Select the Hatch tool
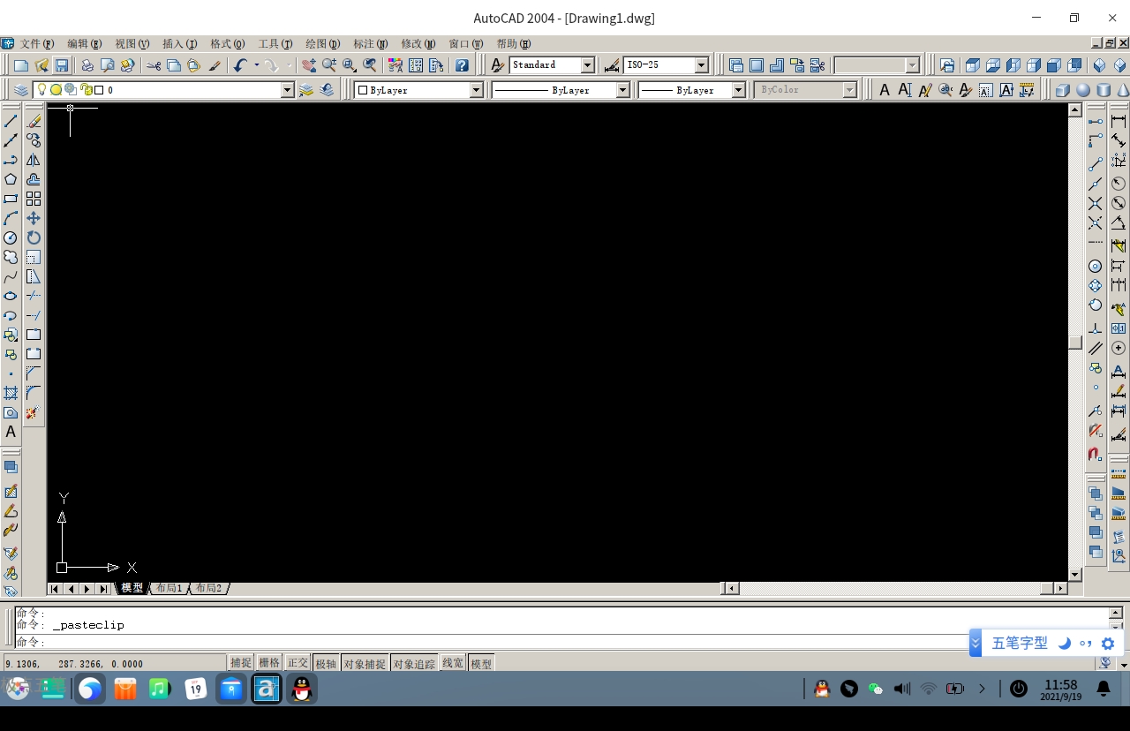Viewport: 1130px width, 731px height. click(x=11, y=393)
